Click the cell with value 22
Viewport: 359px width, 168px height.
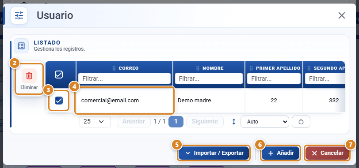(x=274, y=101)
